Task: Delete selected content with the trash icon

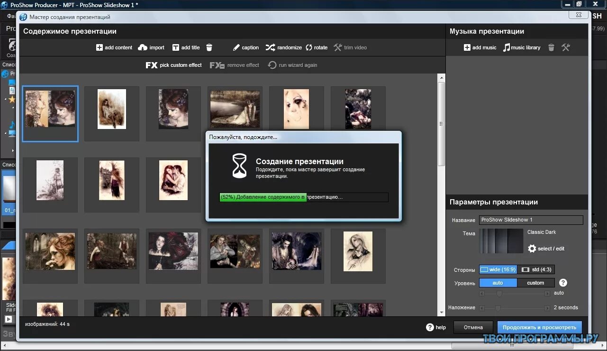Action: pos(209,47)
